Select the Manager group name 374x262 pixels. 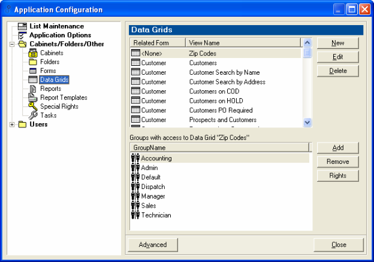tap(153, 196)
